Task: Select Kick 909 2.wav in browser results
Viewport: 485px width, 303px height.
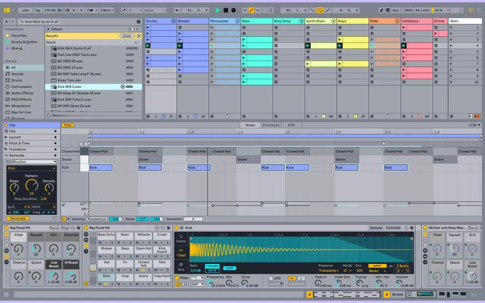Action: coord(69,87)
